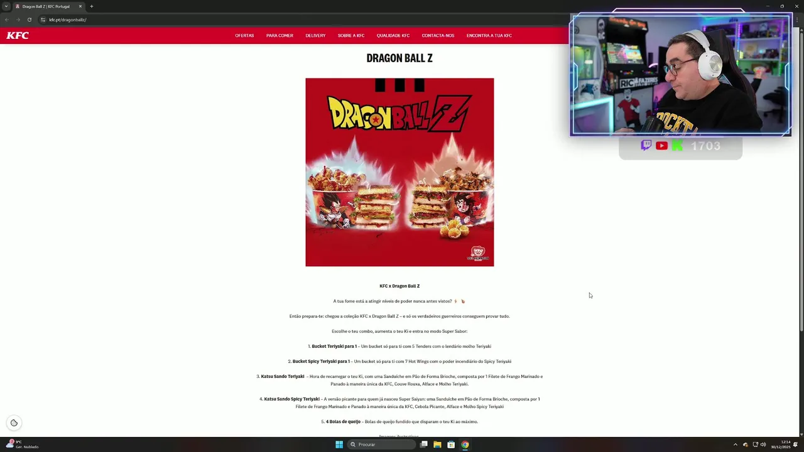Expand the hidden system tray icons chevron
The height and width of the screenshot is (452, 804).
tap(736, 444)
